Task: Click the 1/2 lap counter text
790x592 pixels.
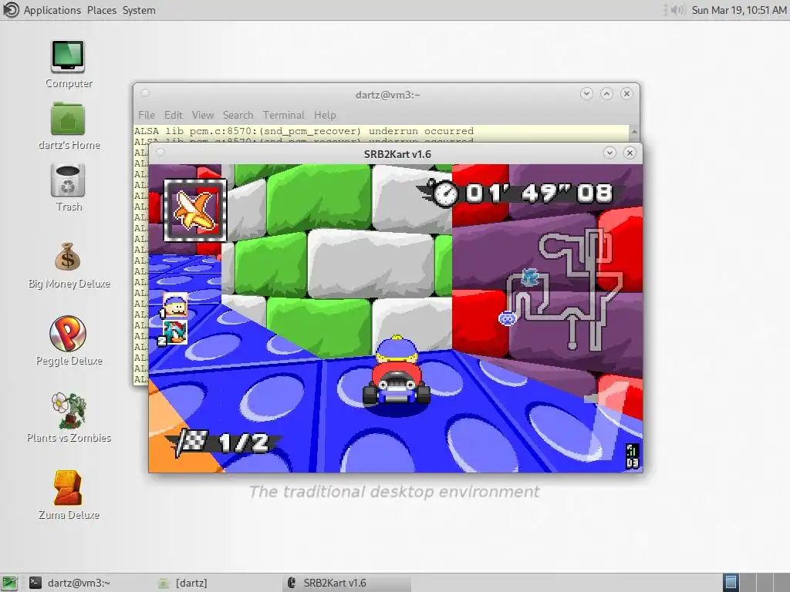Action: (243, 442)
